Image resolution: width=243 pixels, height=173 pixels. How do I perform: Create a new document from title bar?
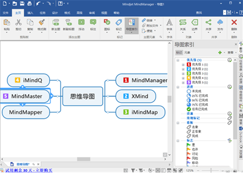tap(5, 4)
